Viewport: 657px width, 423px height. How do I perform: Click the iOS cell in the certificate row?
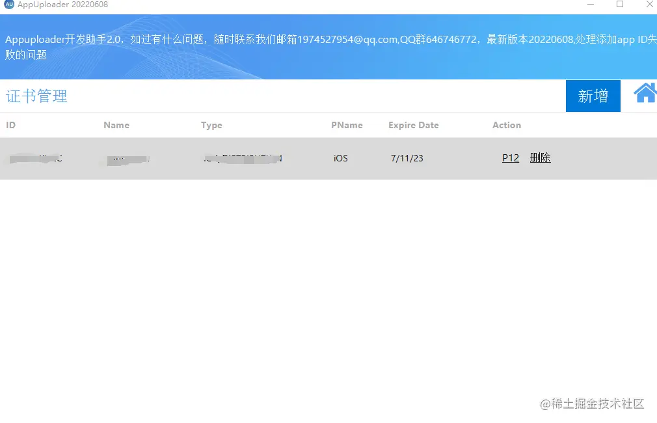click(x=341, y=158)
